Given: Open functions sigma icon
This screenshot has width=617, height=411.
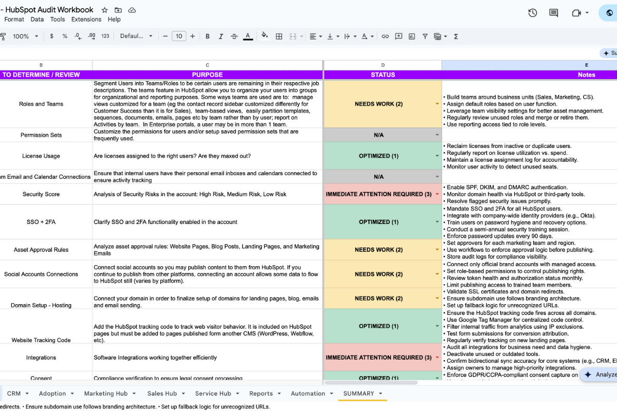Looking at the screenshot, I should pos(456,36).
